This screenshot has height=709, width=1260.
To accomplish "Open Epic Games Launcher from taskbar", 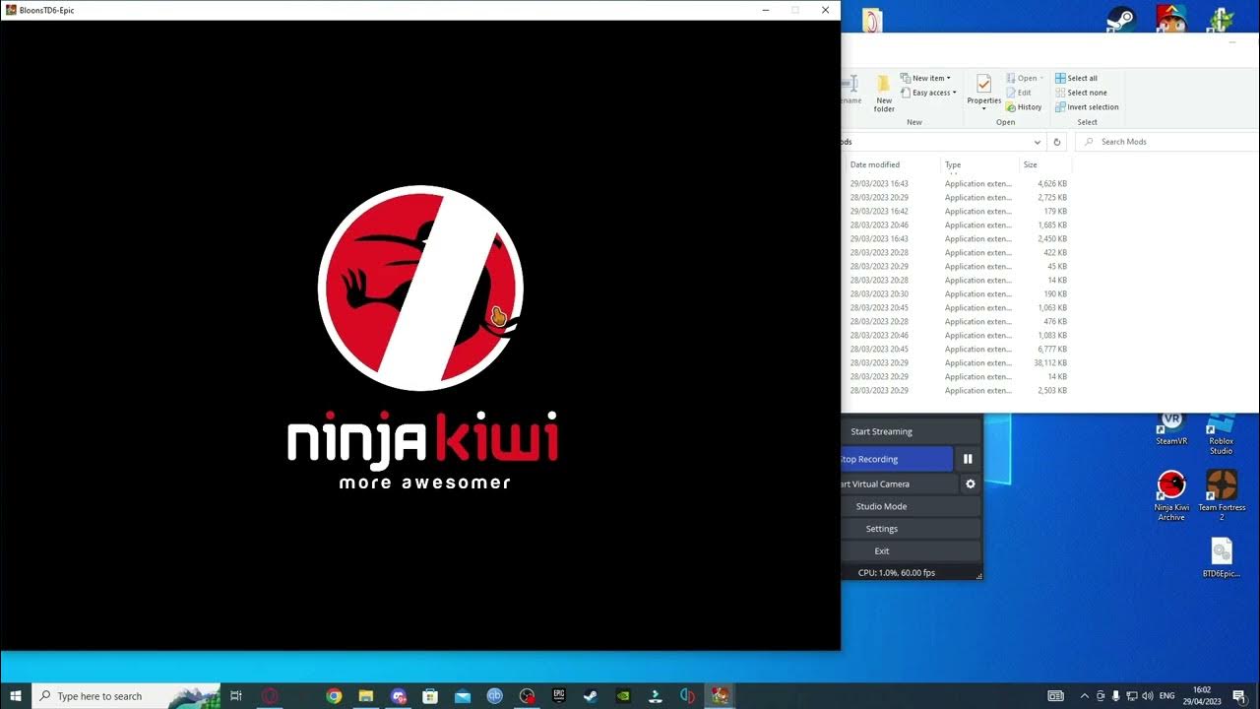I will tap(558, 696).
